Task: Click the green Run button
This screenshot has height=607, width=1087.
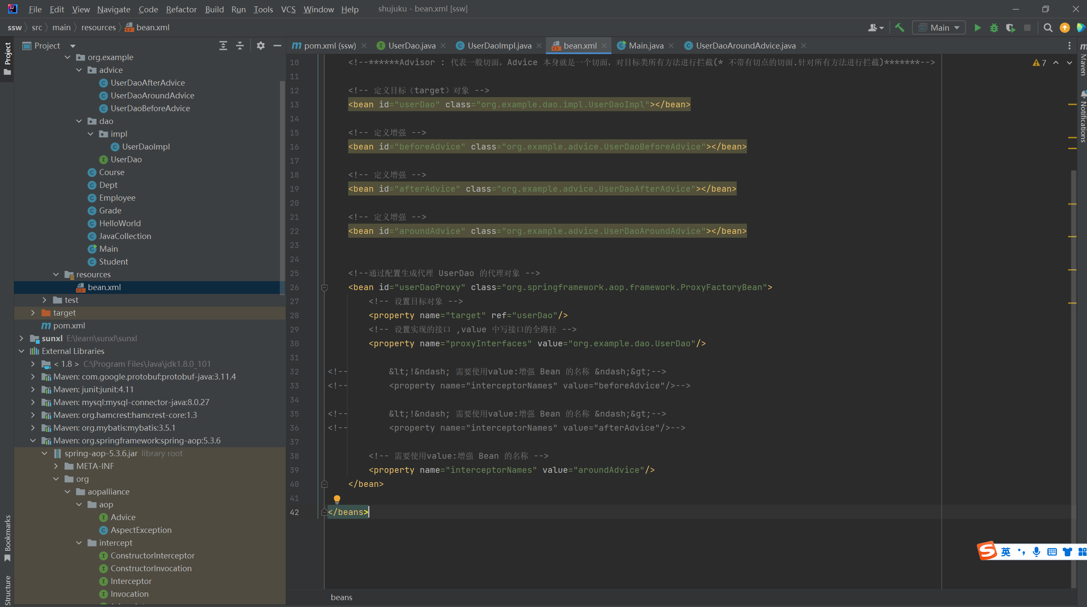Action: tap(977, 28)
